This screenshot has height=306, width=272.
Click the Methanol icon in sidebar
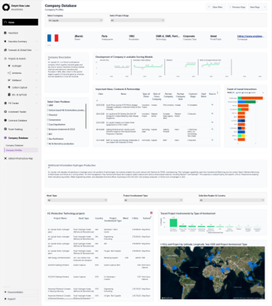[9, 80]
